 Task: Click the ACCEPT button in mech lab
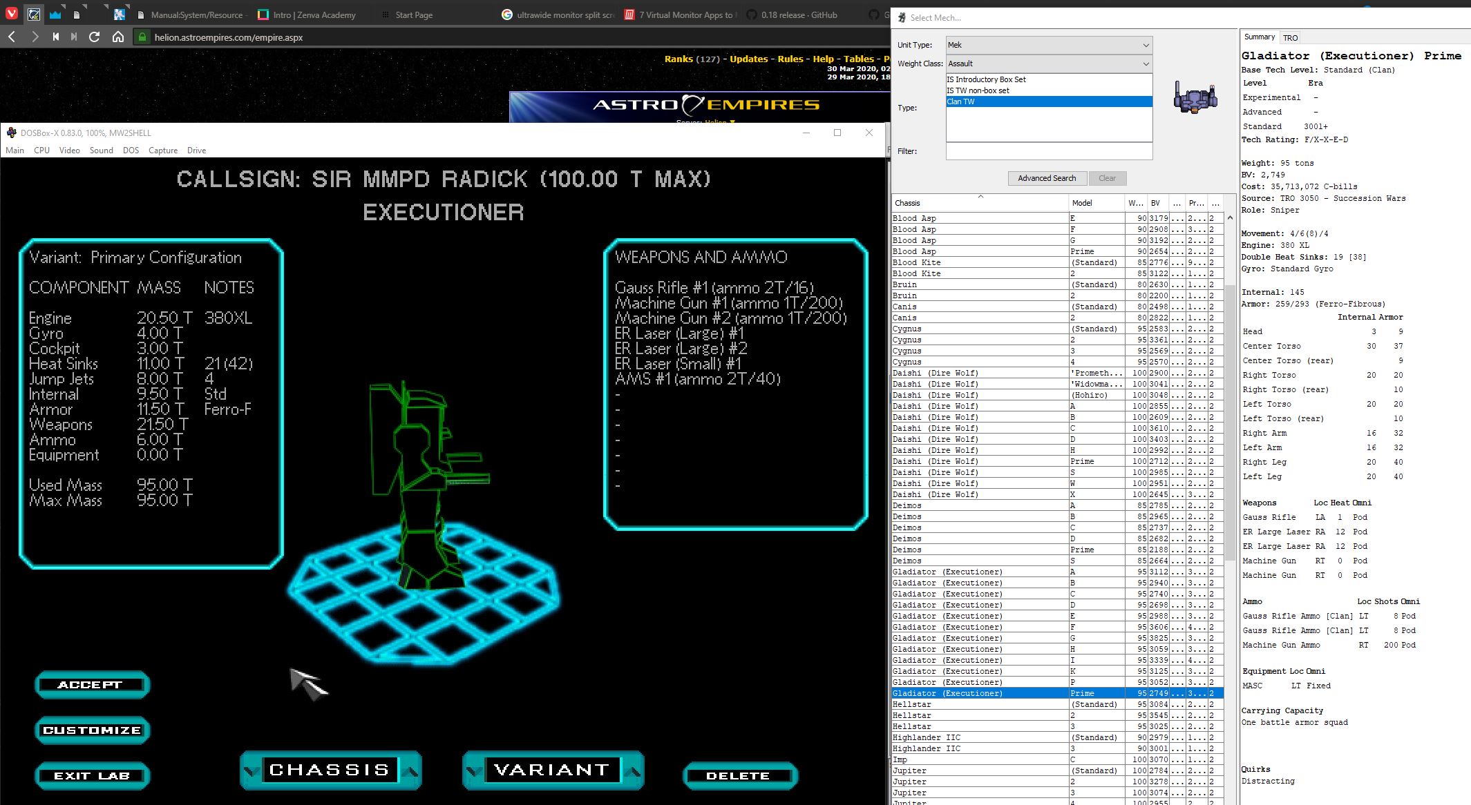[91, 685]
